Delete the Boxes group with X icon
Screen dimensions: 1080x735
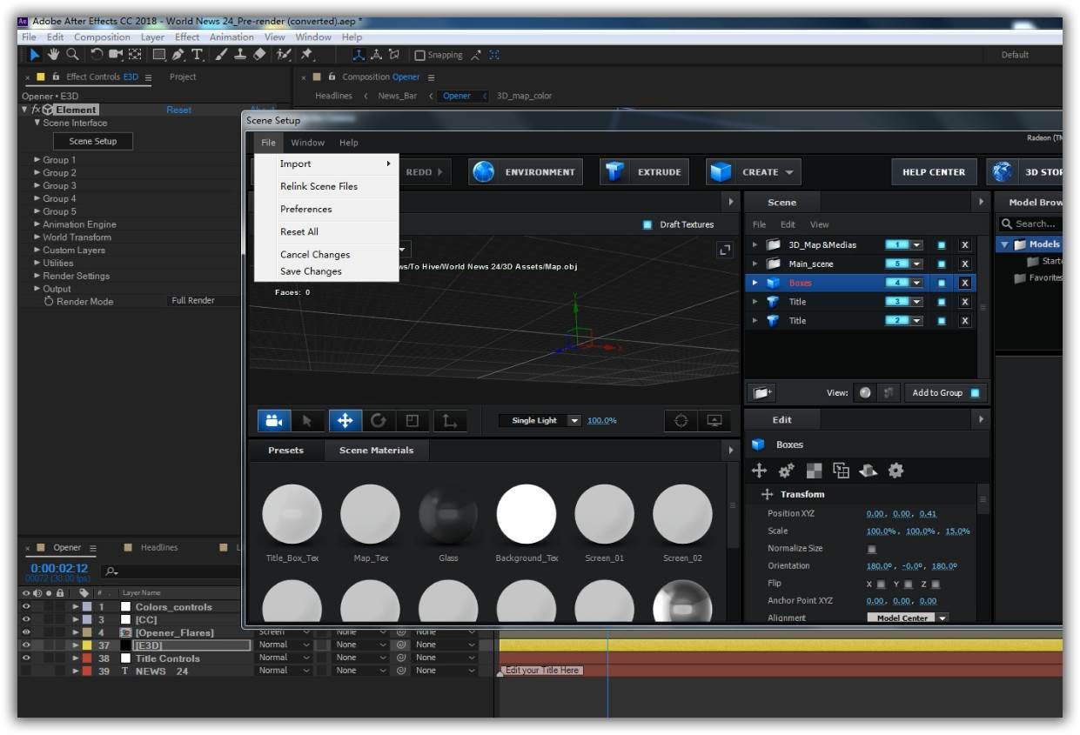(x=964, y=283)
